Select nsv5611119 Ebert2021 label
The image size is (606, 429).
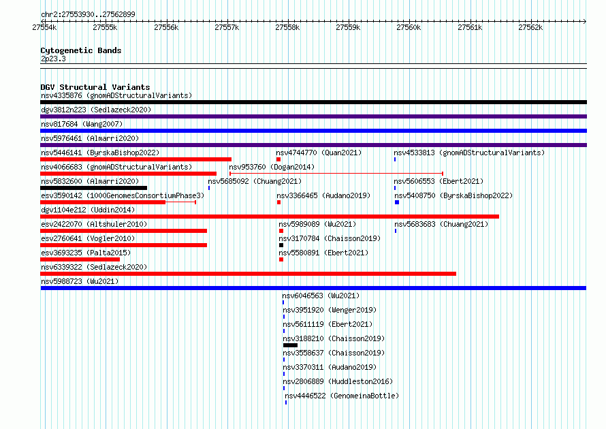click(x=328, y=324)
